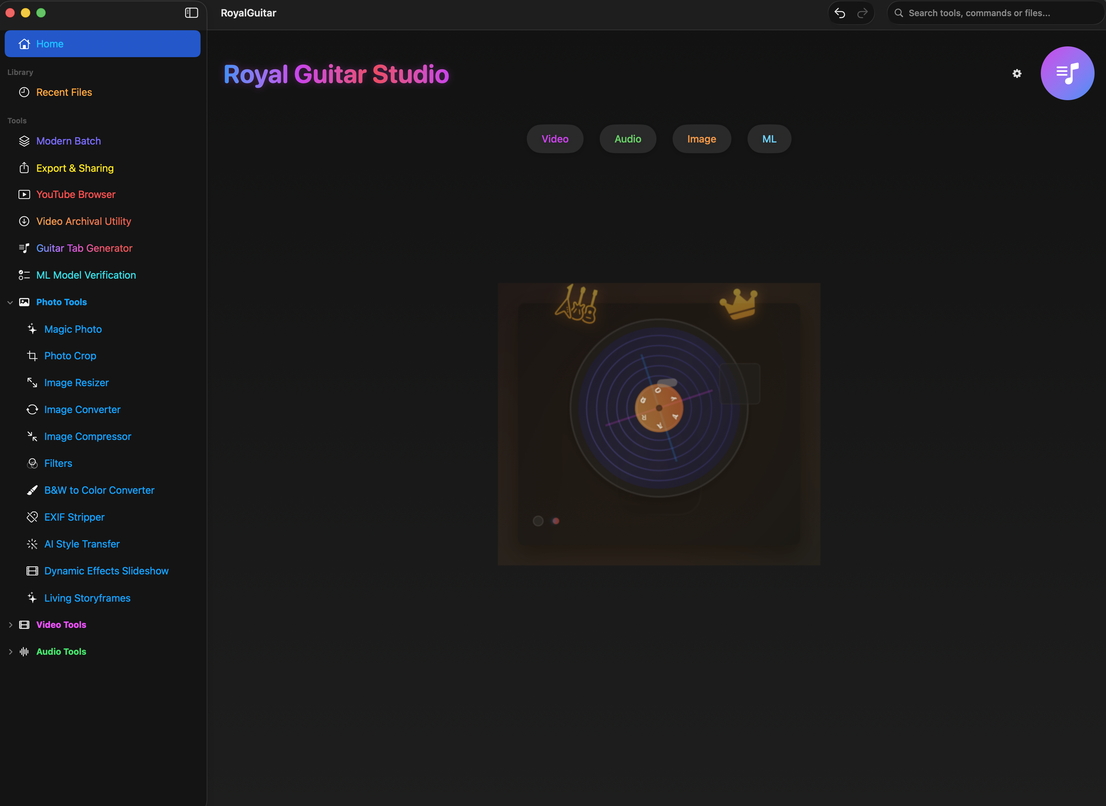Click the undo arrow icon
Viewport: 1106px width, 806px height.
pyautogui.click(x=839, y=13)
